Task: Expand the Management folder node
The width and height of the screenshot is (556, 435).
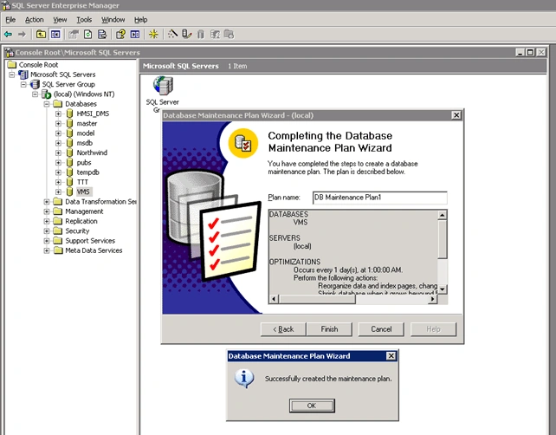Action: pos(47,211)
